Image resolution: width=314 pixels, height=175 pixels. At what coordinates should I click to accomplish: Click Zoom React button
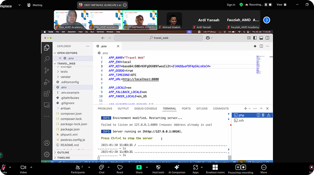click(120, 169)
